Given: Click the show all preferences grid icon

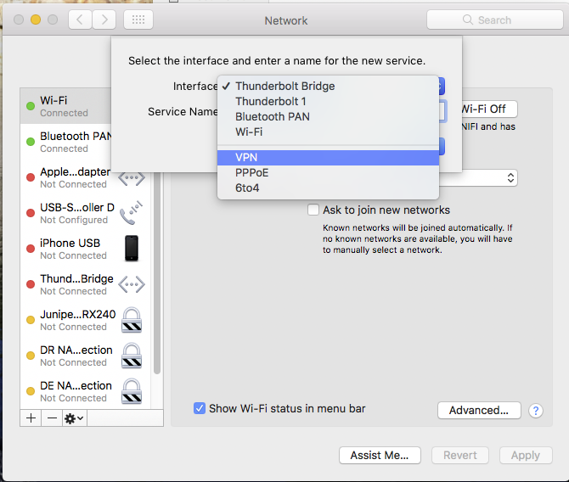Looking at the screenshot, I should [x=138, y=20].
